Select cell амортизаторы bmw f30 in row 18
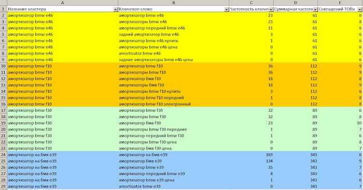Viewport: 363px width, 190px height. point(173,117)
